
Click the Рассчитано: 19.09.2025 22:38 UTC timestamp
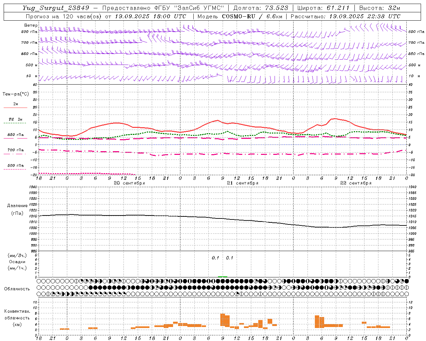pyautogui.click(x=345, y=16)
